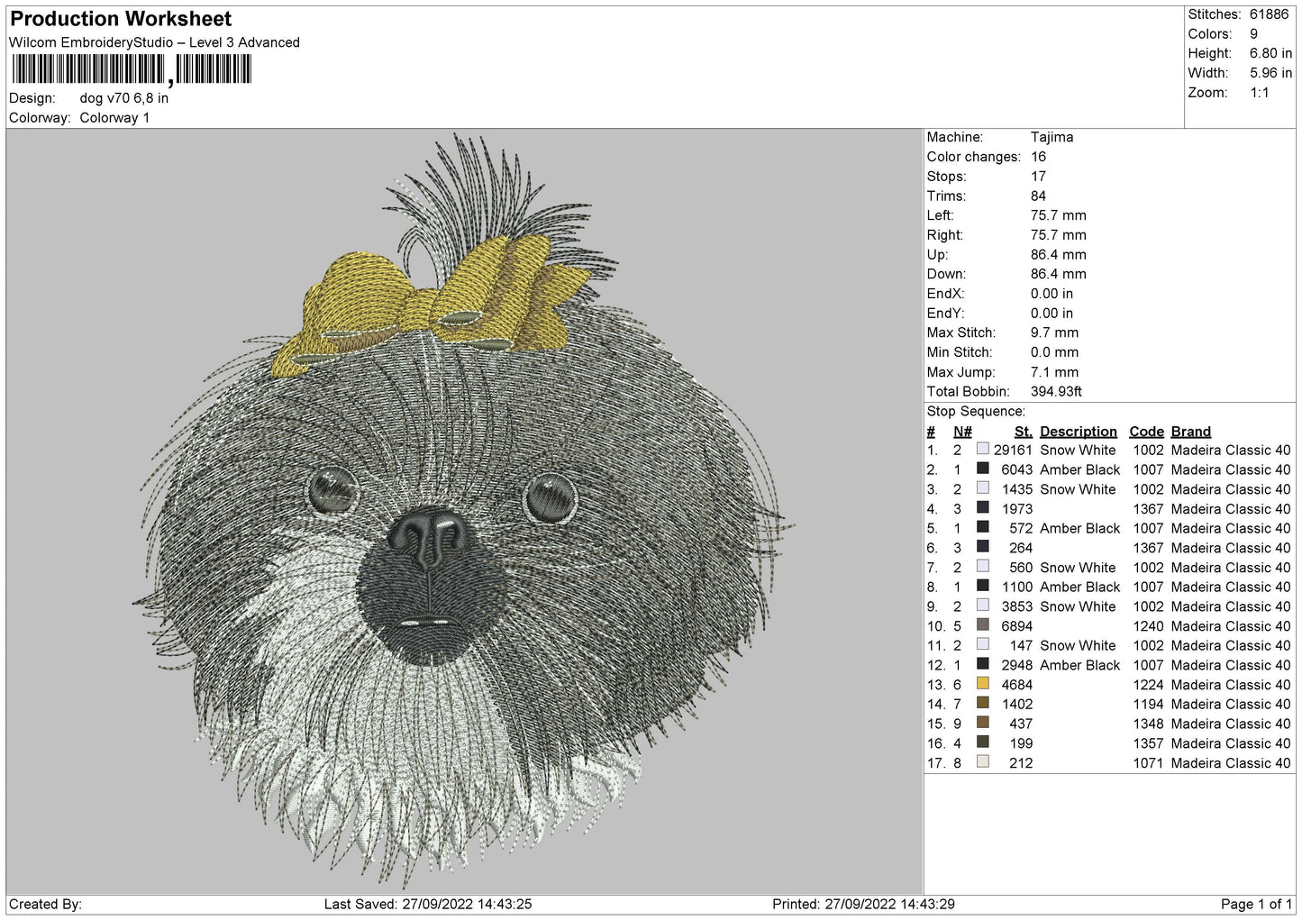Click the 'Created By:' footer label

point(45,904)
